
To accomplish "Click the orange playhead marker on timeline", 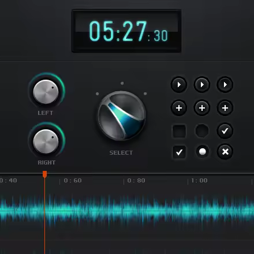I will (44, 174).
